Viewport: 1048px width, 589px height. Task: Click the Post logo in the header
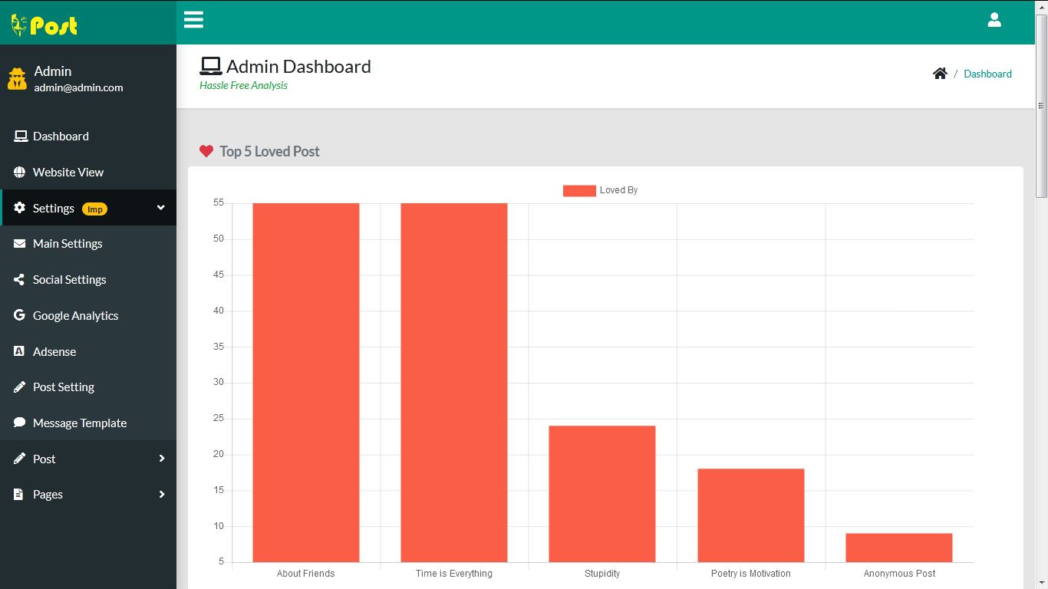click(x=44, y=25)
